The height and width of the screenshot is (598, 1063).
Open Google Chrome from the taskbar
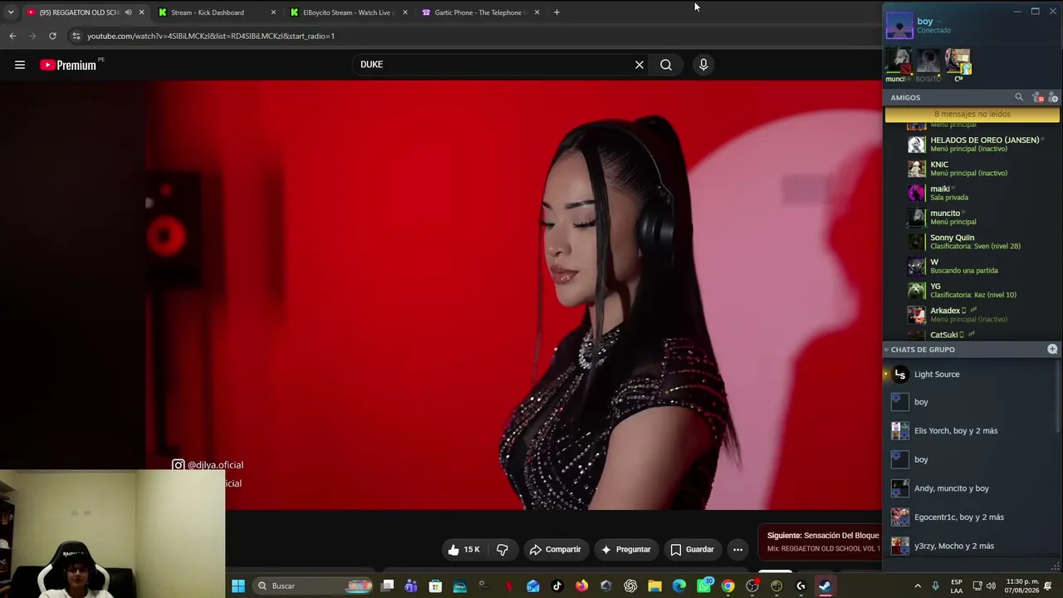[728, 586]
